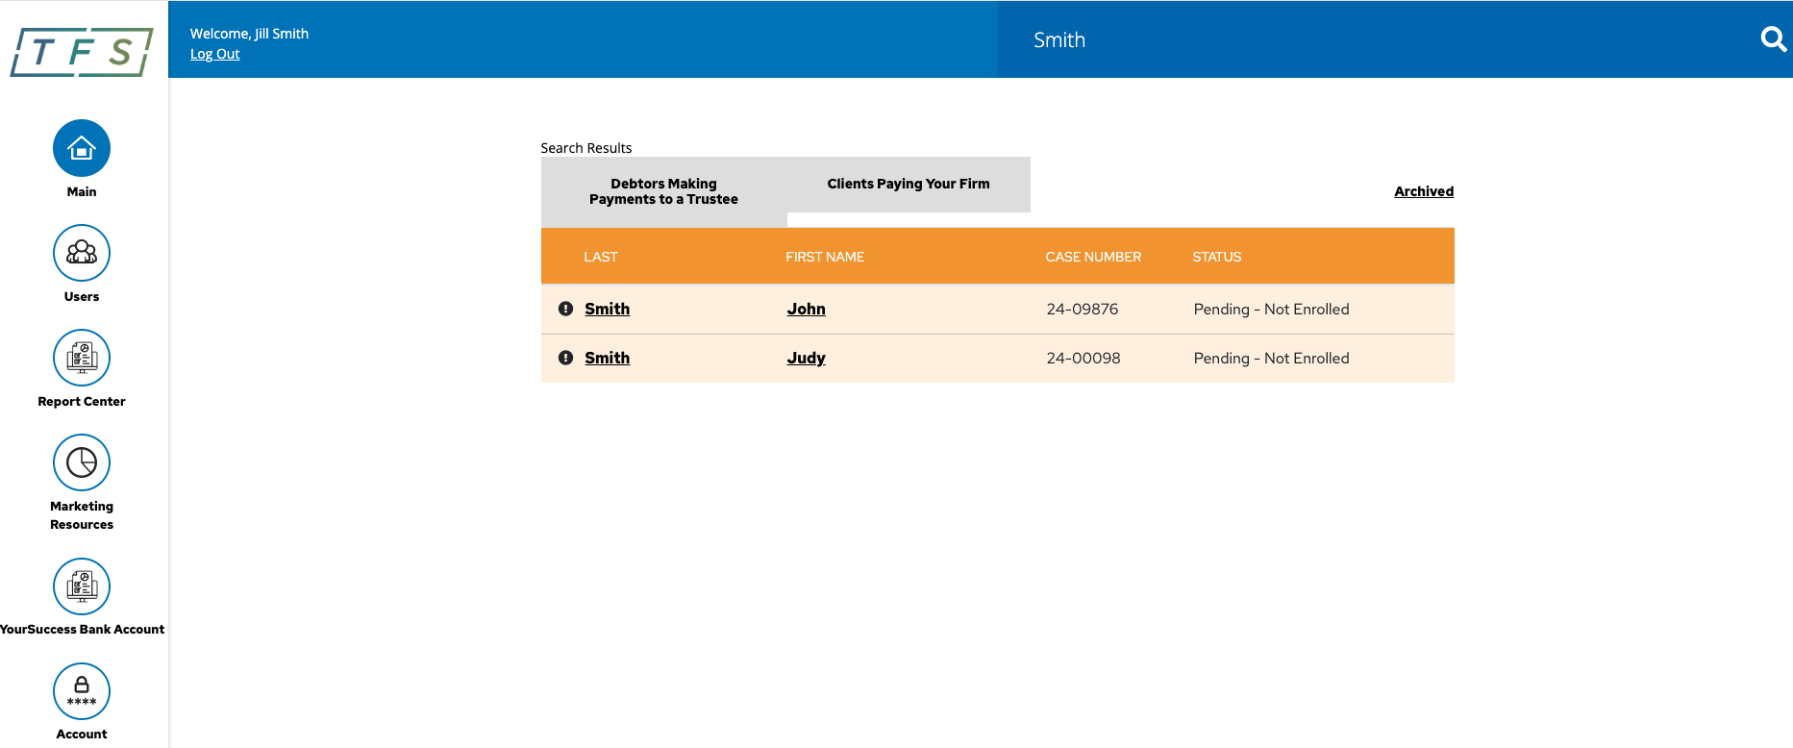
Task: Click alert icon beside John Smith
Action: (565, 309)
